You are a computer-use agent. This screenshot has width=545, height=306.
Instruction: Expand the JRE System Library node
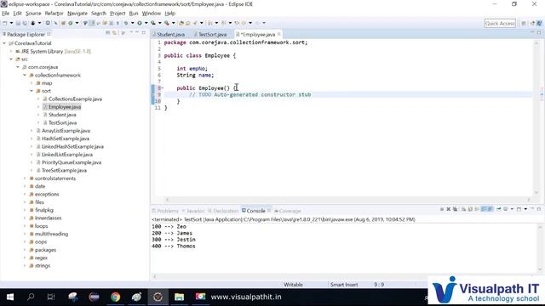(x=11, y=51)
